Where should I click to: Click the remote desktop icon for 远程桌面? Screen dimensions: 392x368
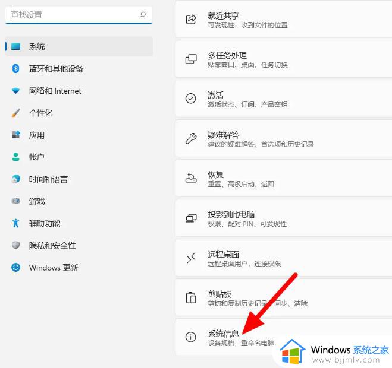tap(191, 258)
